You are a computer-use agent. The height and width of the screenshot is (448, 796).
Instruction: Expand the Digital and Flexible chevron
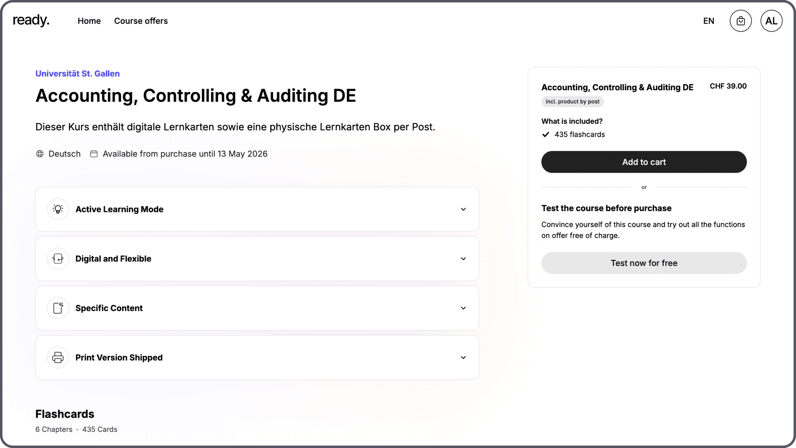tap(463, 259)
